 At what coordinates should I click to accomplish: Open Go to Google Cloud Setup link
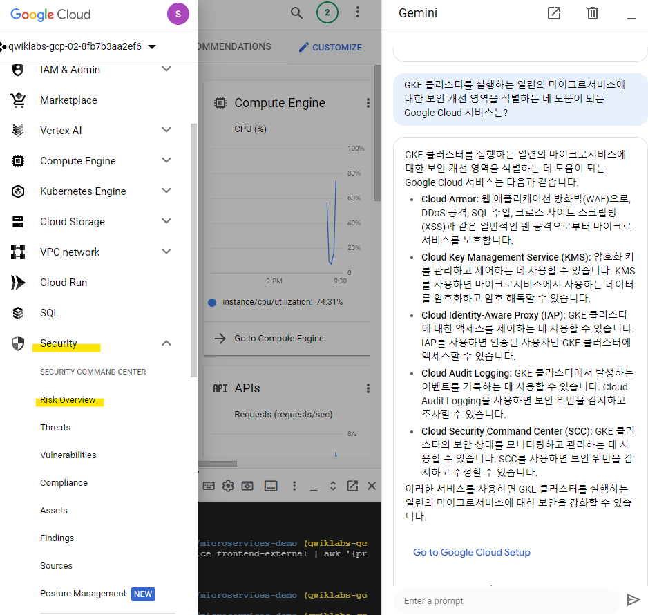click(x=472, y=552)
